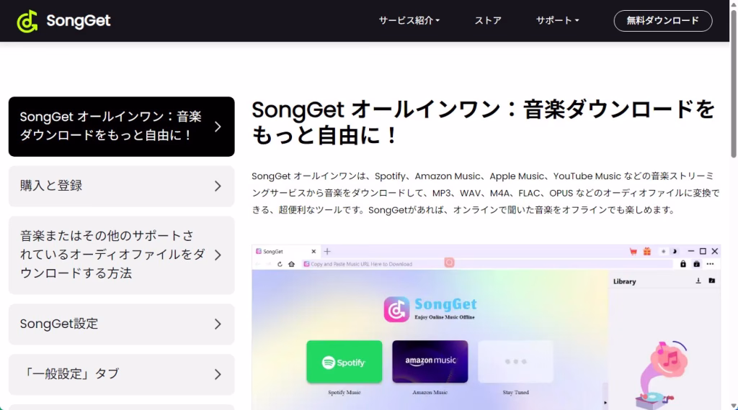Click the reload icon in embedded app toolbar
Screen dimensions: 738x410
(280, 264)
